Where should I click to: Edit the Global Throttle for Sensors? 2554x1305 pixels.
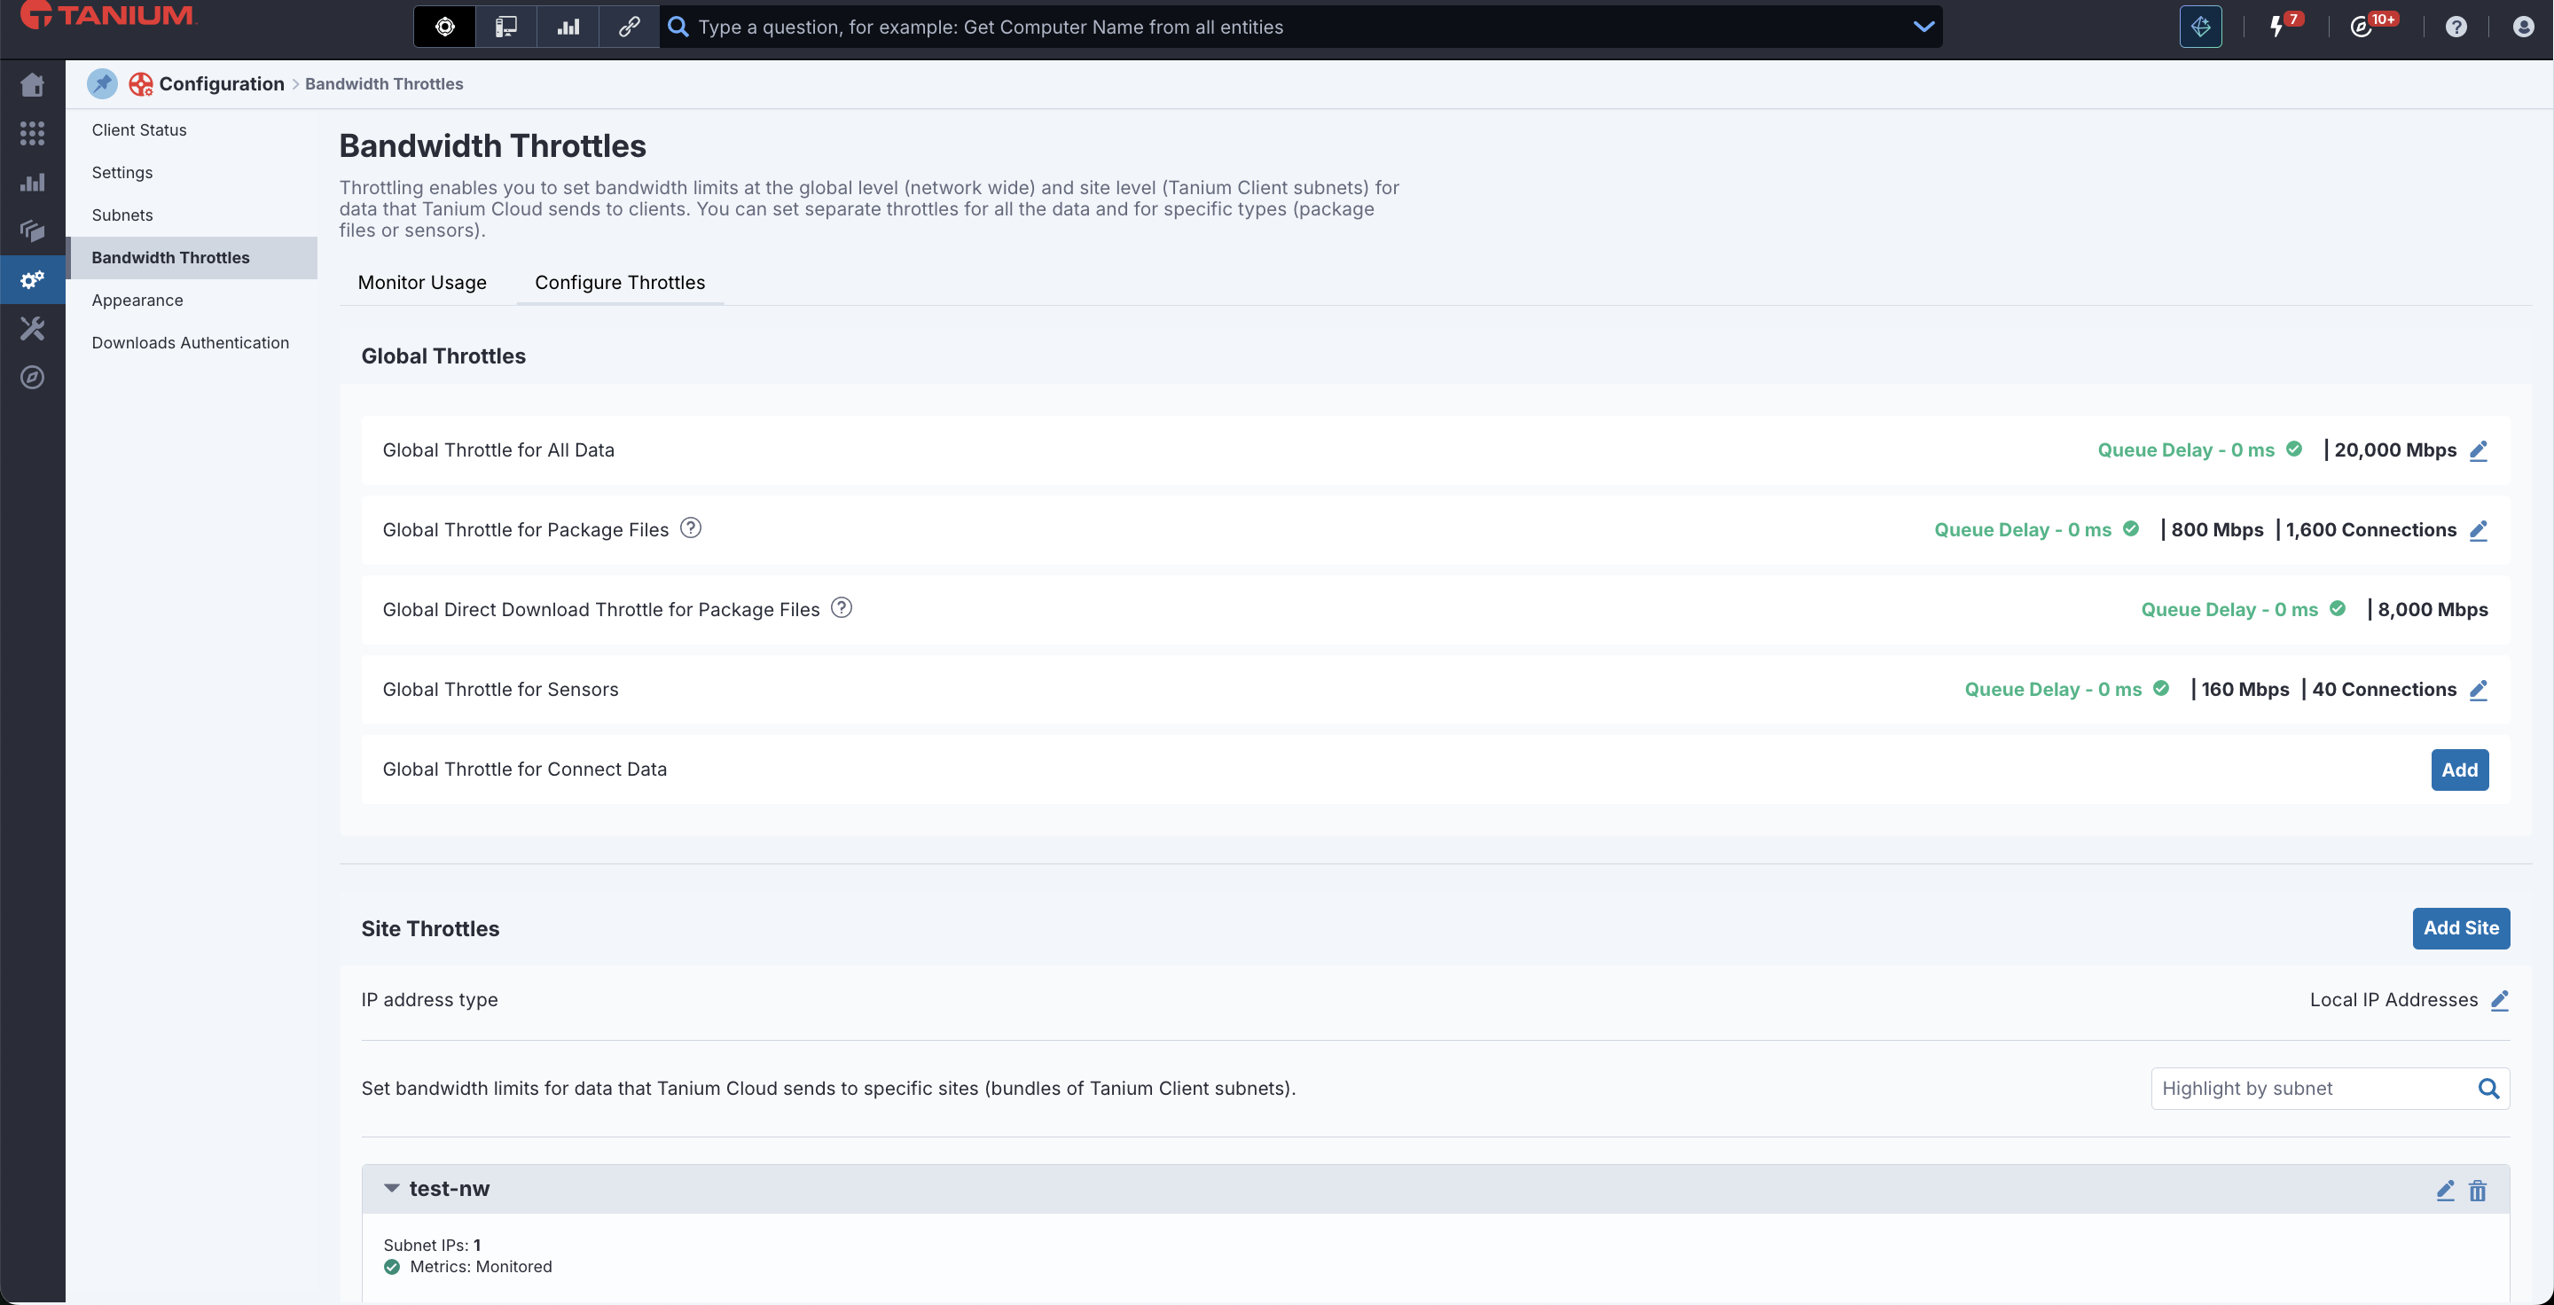click(2478, 690)
